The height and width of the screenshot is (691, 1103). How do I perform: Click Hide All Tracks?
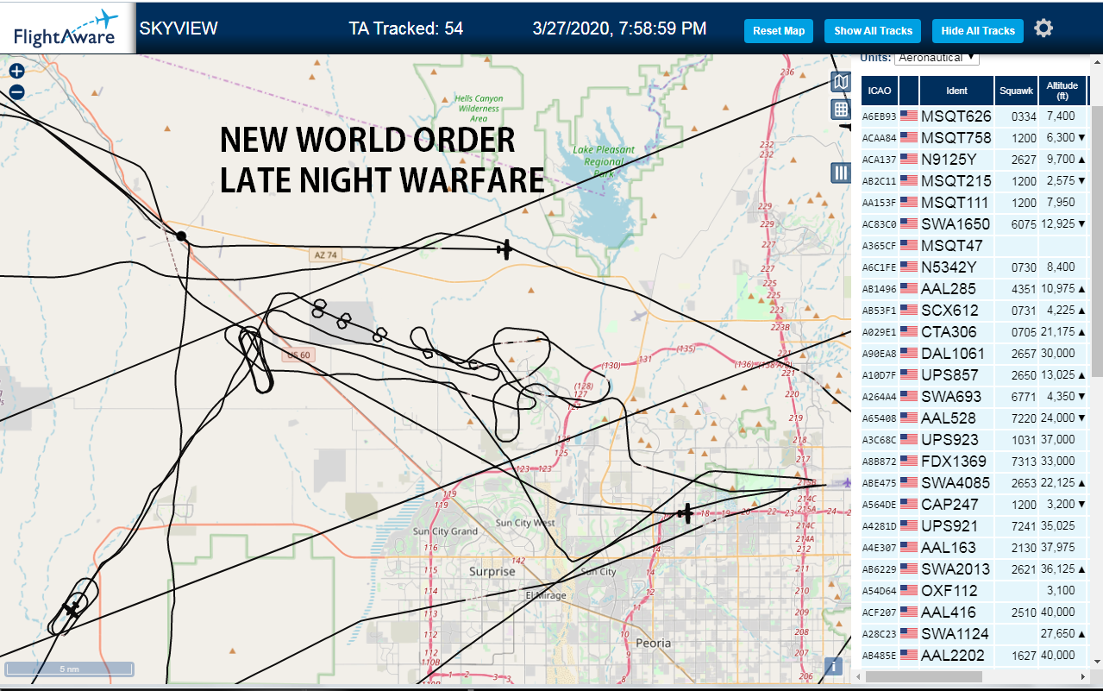click(978, 31)
